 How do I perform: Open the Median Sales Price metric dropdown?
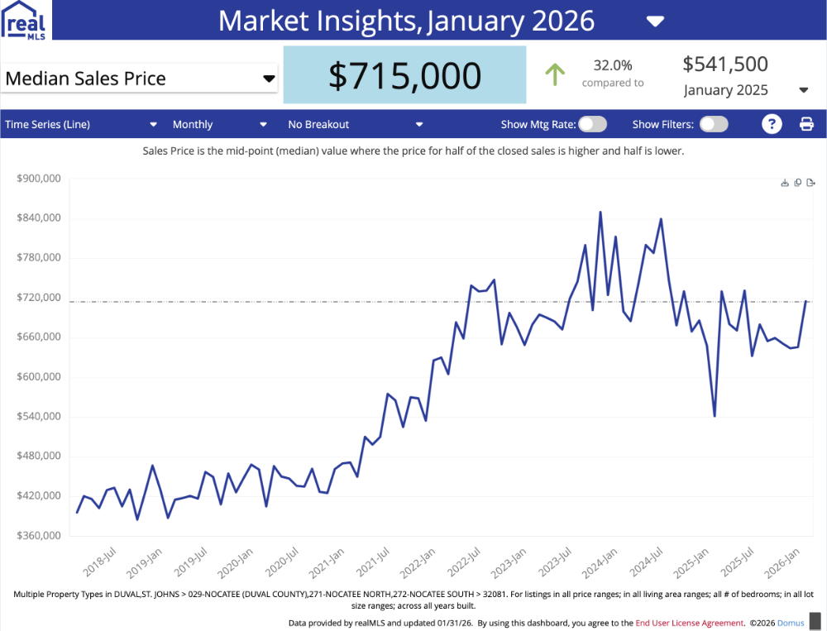pos(268,79)
